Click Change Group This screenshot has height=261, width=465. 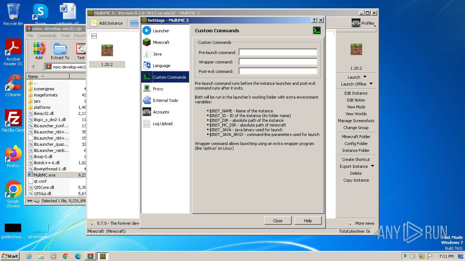point(356,128)
